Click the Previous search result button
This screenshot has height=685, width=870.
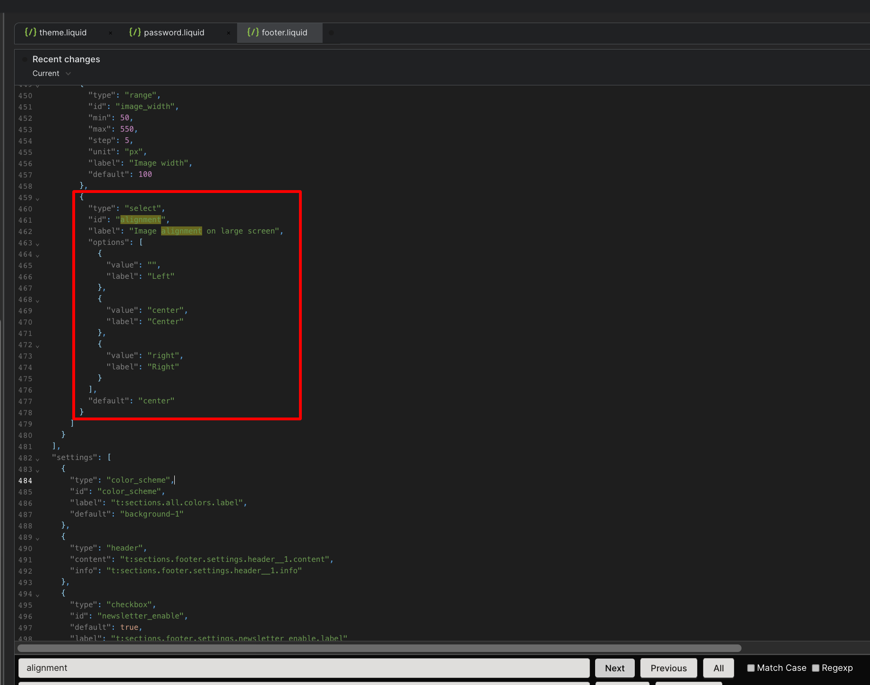668,668
